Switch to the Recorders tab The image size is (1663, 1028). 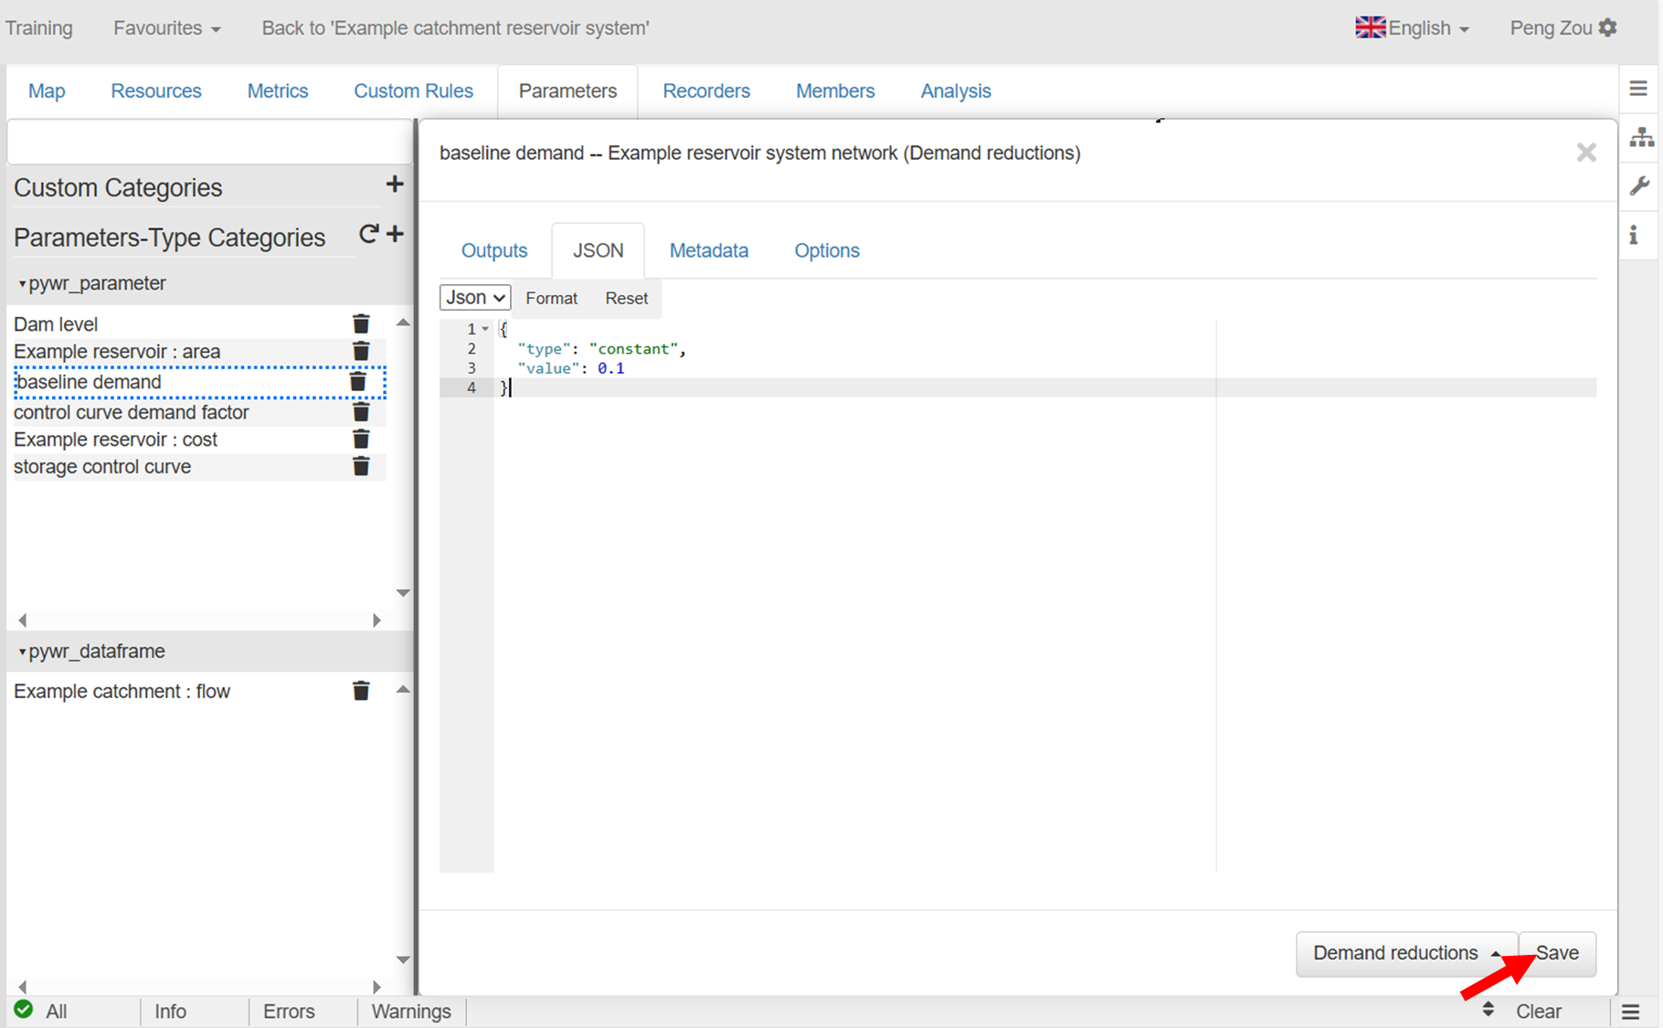[x=705, y=91]
